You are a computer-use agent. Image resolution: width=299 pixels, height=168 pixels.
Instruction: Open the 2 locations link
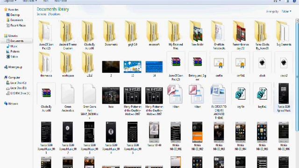click(54, 14)
